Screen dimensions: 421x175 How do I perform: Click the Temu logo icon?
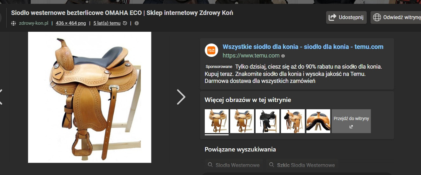(x=211, y=50)
